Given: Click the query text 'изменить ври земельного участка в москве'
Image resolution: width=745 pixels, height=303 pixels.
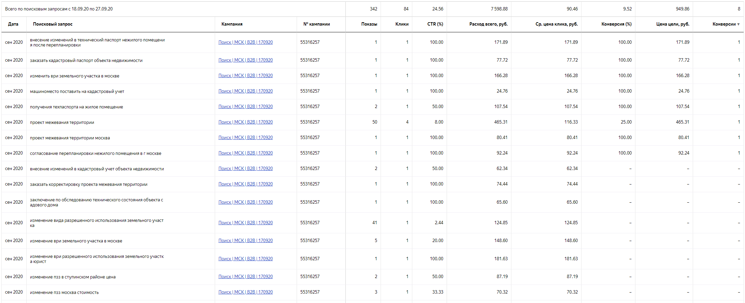Looking at the screenshot, I should coord(74,76).
